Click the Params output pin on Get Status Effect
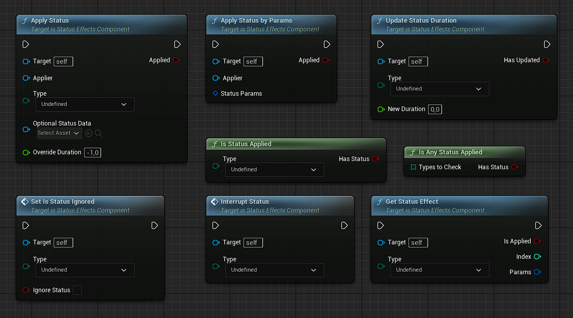The width and height of the screenshot is (573, 318). click(537, 272)
